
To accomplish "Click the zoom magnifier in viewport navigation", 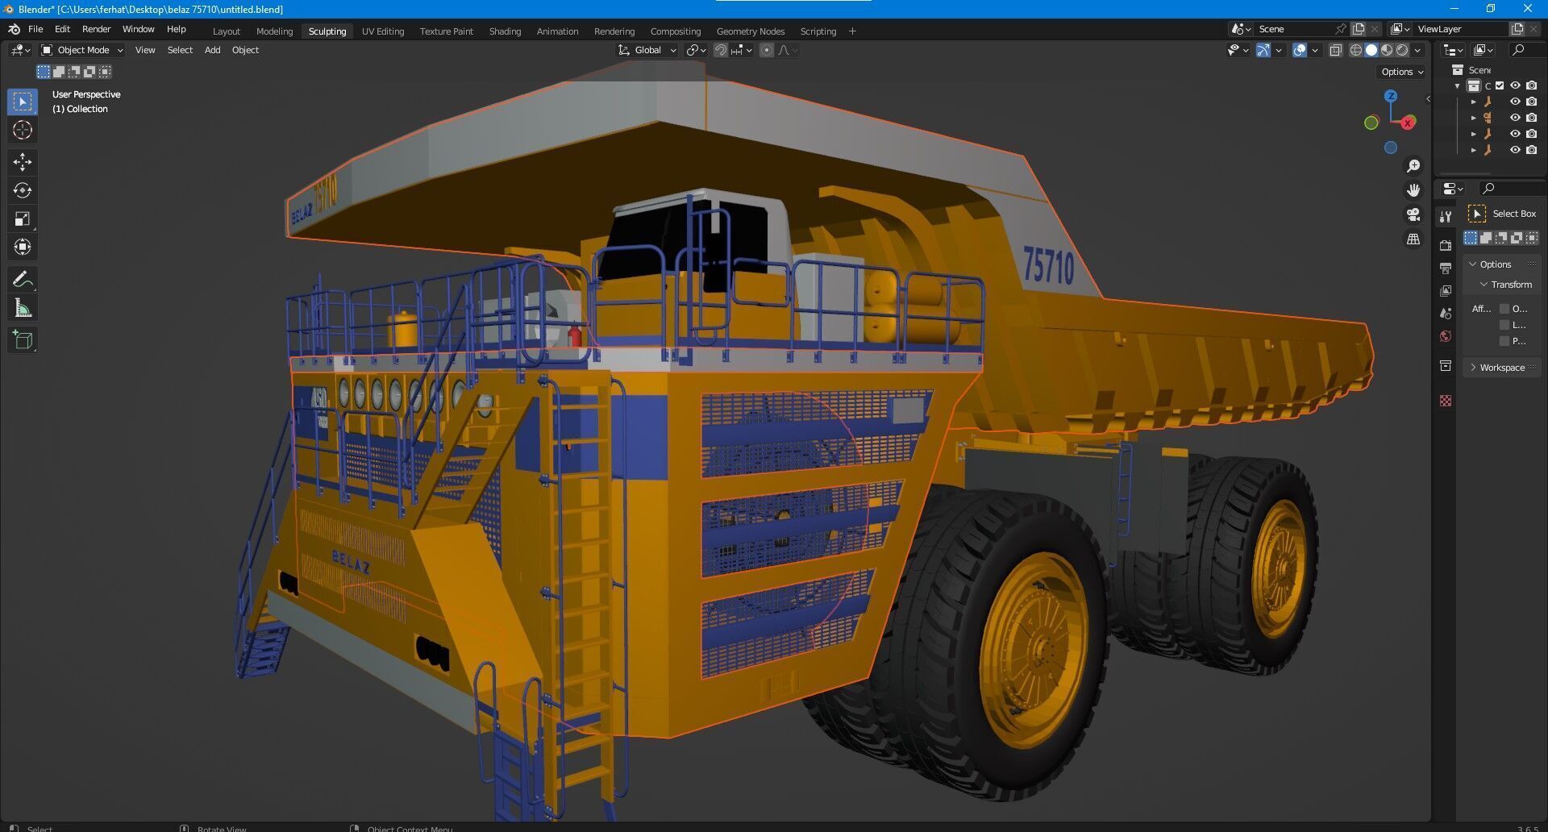I will (1413, 166).
